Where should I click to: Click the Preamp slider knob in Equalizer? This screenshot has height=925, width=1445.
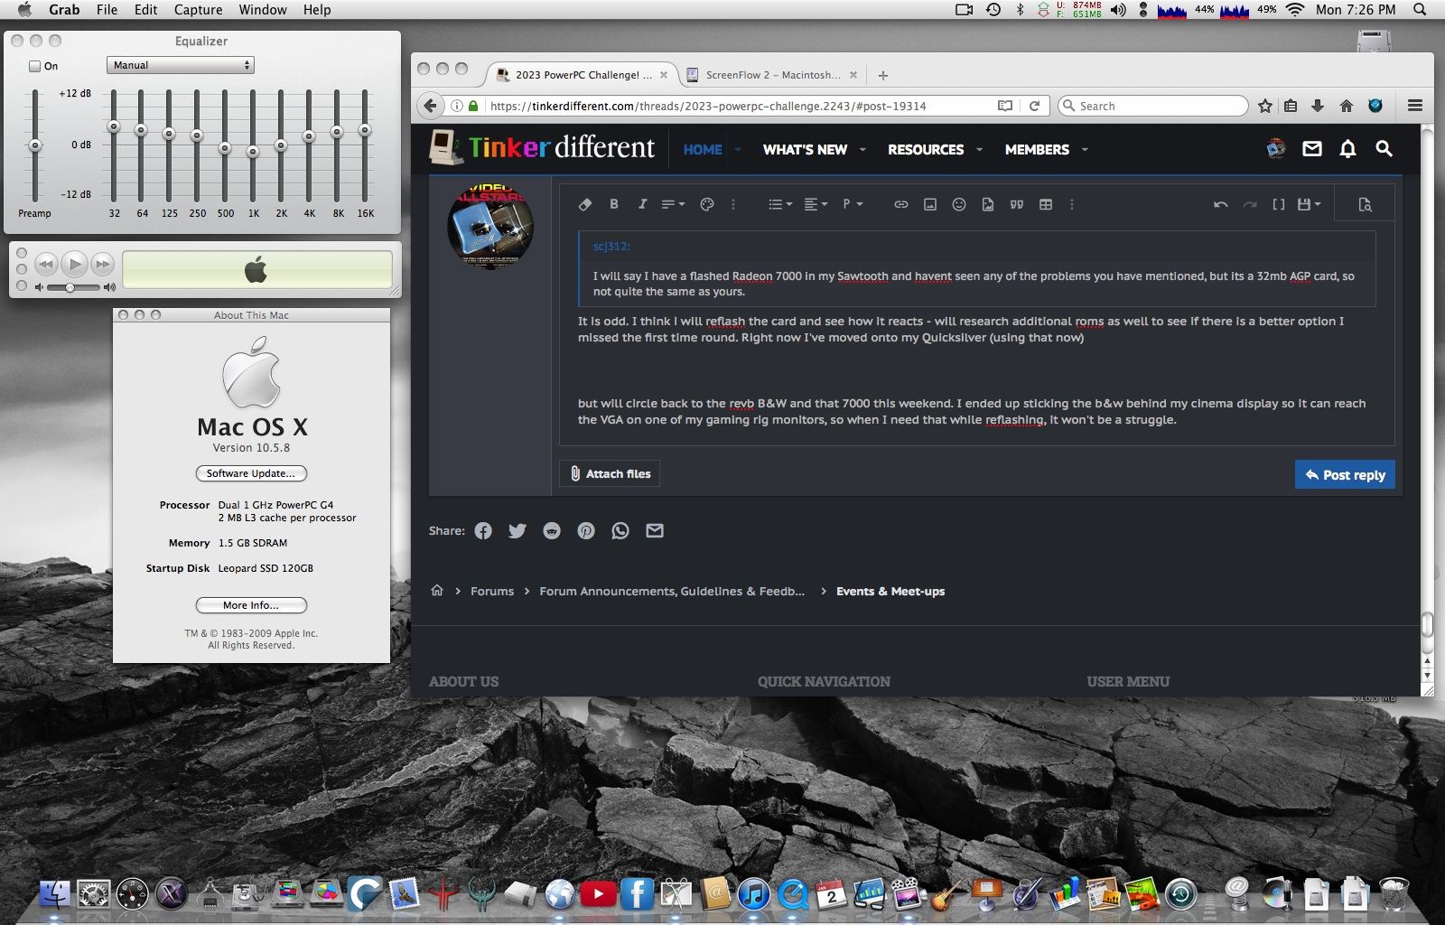click(35, 145)
